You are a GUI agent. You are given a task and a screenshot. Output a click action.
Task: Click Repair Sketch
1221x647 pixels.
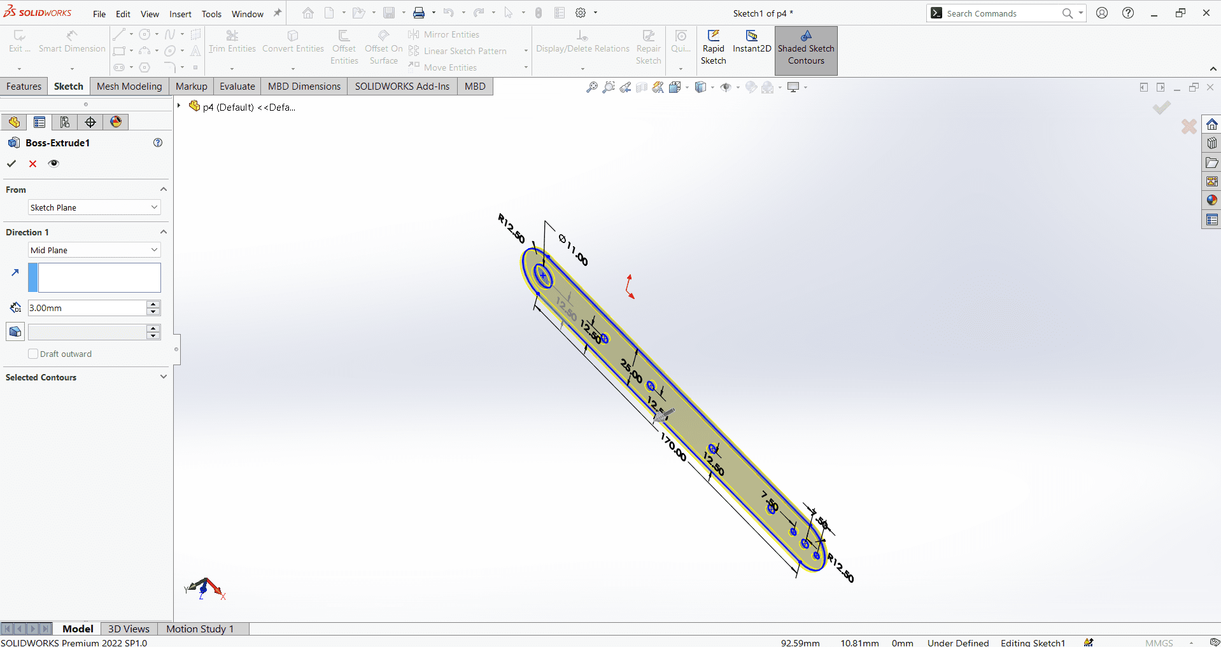pos(648,48)
